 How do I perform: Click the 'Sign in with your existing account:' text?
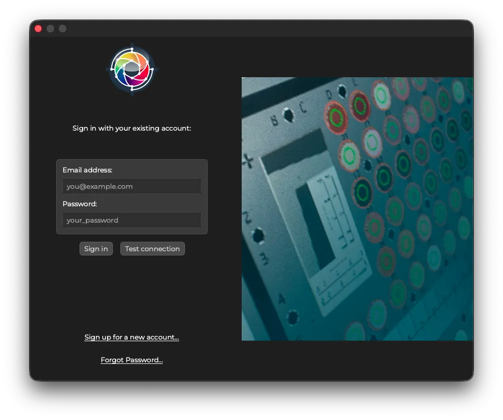pyautogui.click(x=132, y=128)
